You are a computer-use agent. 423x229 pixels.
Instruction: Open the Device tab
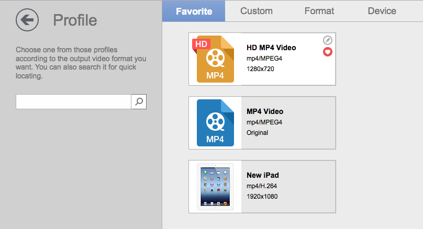pos(382,11)
